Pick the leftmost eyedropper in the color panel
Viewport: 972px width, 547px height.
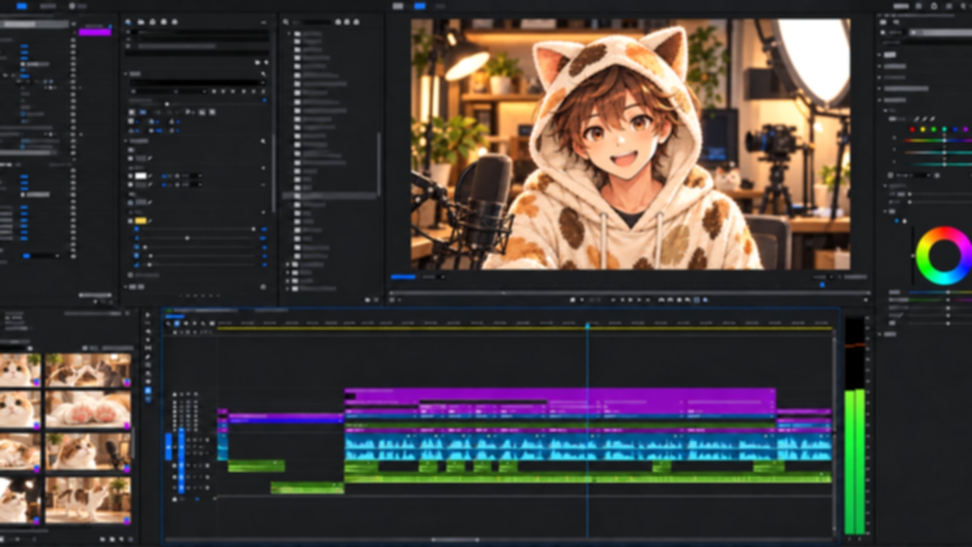pyautogui.click(x=916, y=120)
